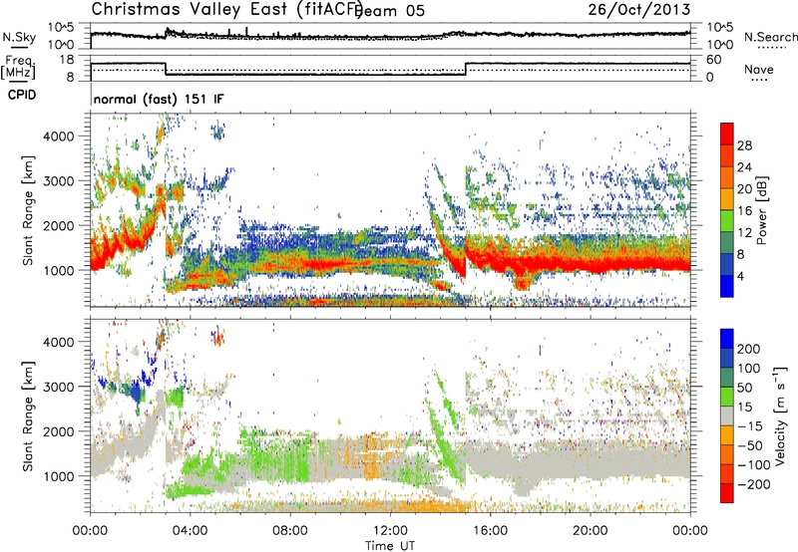The image size is (798, 552).
Task: Click the '16:00' time tick label
Action: click(490, 531)
